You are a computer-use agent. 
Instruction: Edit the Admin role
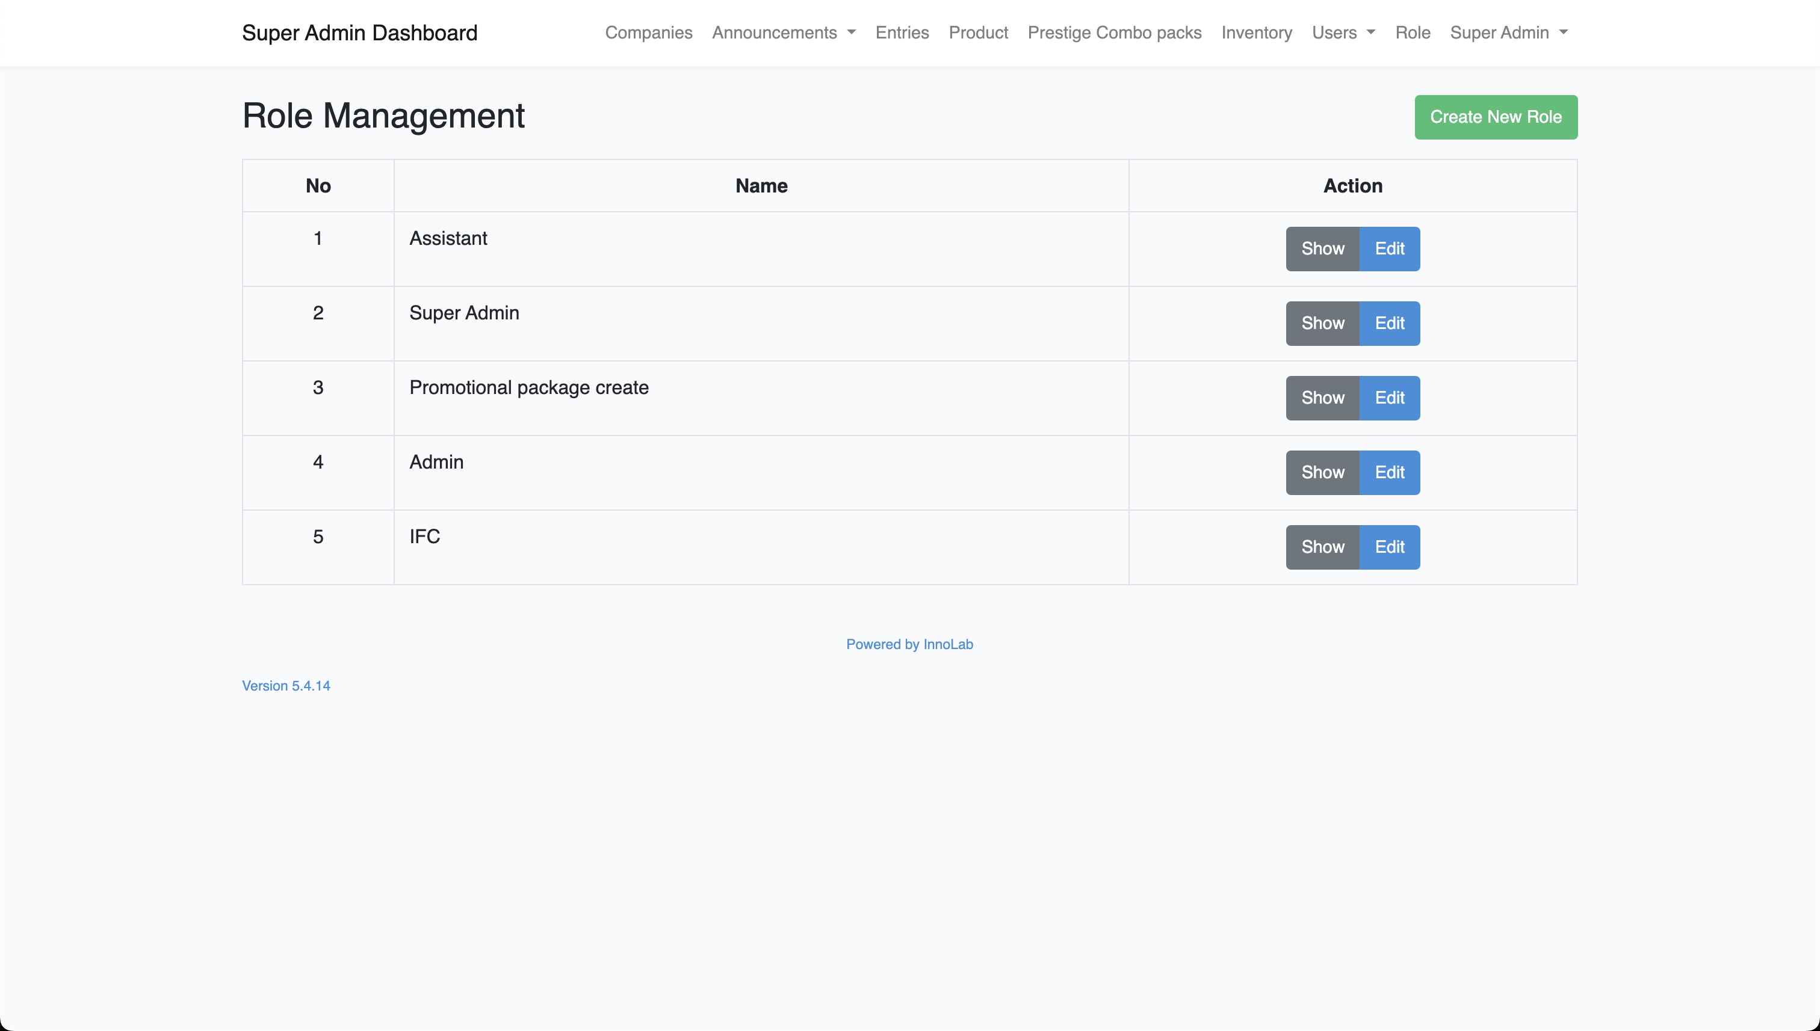click(1389, 472)
